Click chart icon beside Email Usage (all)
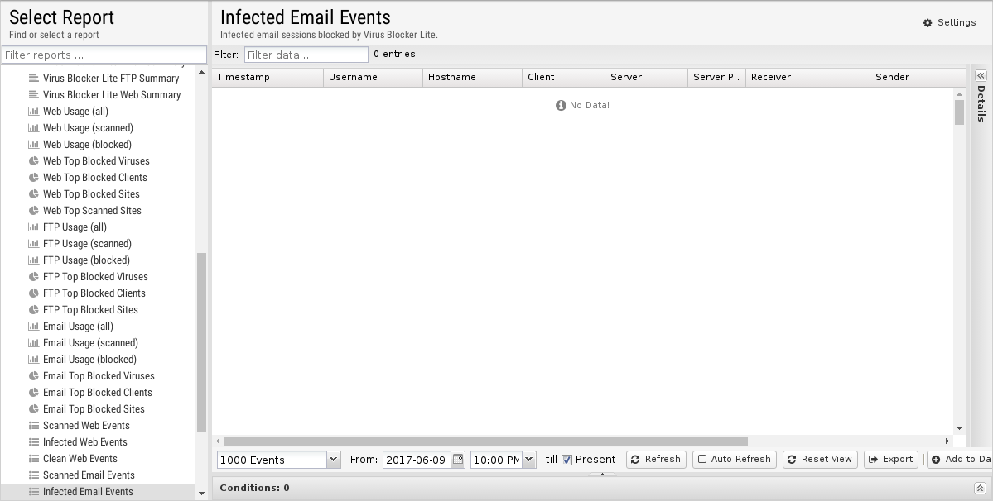993x501 pixels. pyautogui.click(x=34, y=326)
